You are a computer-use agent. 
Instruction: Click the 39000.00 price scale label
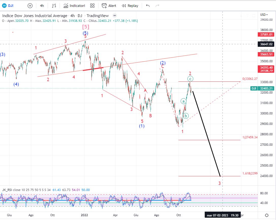266,19
